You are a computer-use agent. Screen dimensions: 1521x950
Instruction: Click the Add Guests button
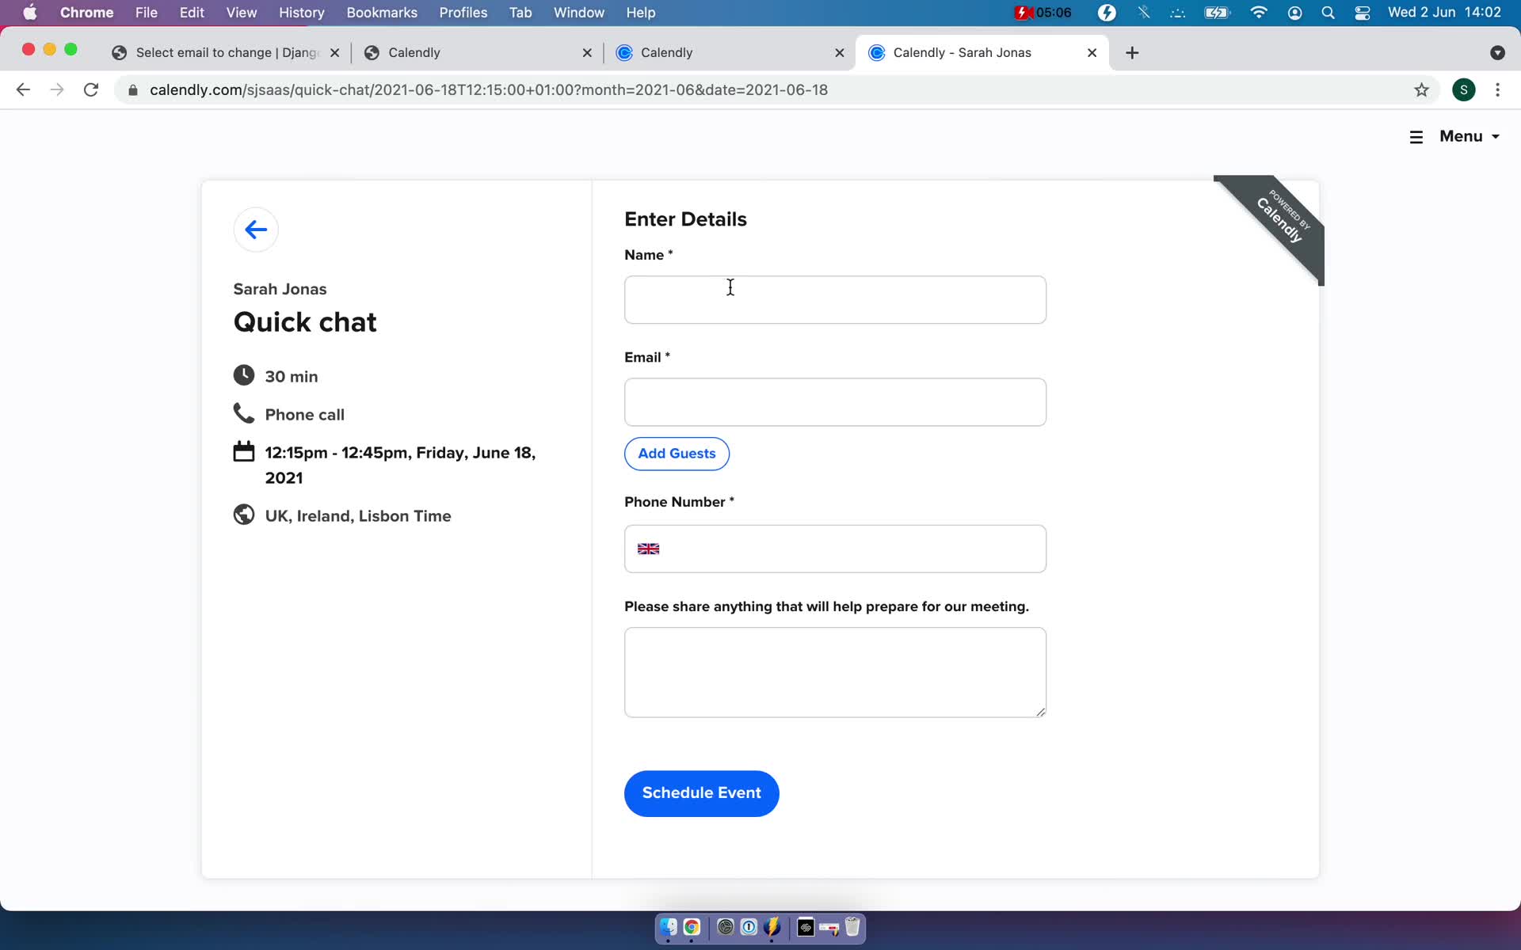click(677, 453)
